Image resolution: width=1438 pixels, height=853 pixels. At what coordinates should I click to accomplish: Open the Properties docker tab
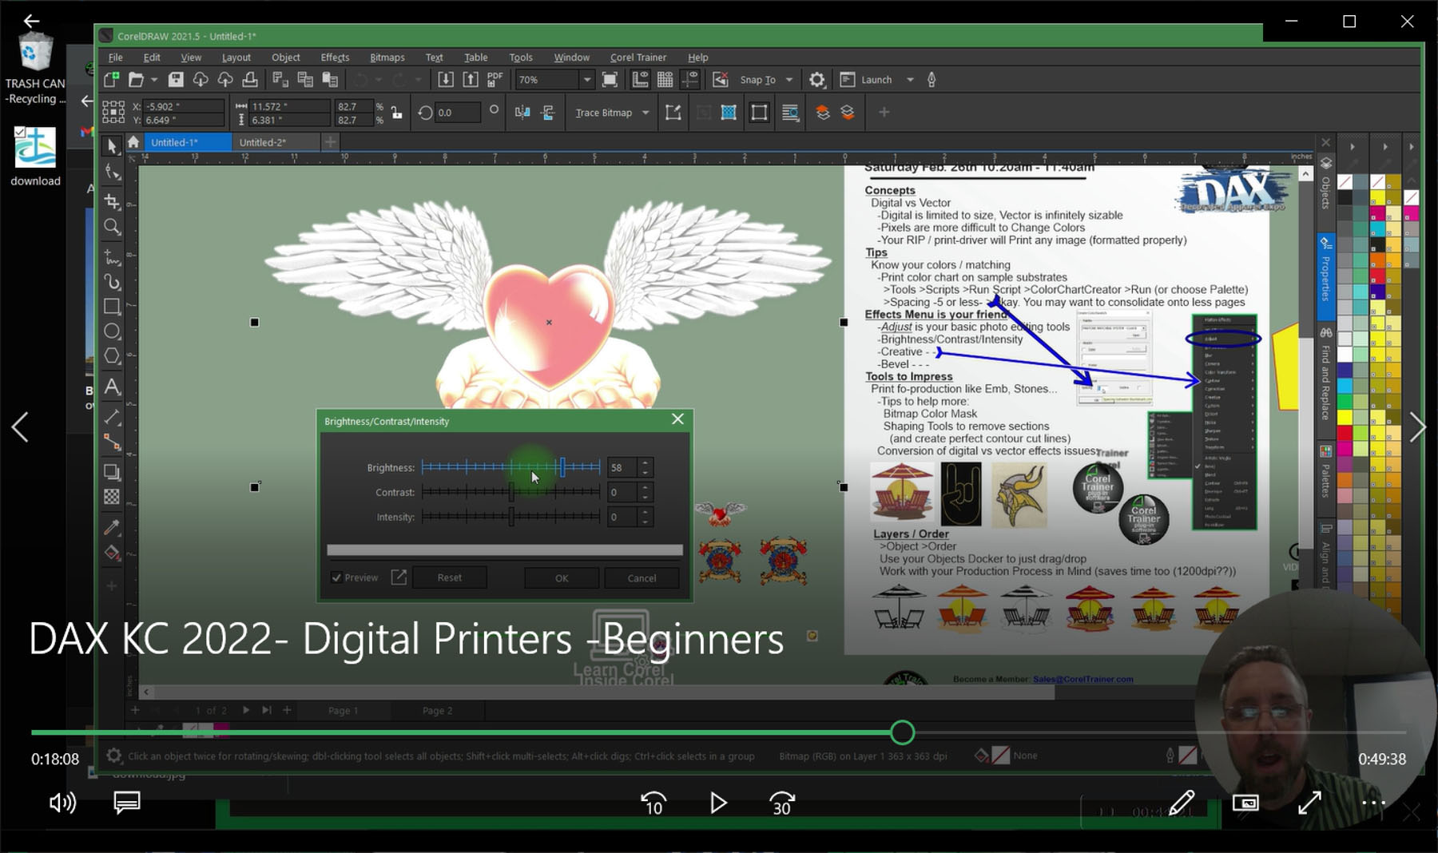point(1325,276)
